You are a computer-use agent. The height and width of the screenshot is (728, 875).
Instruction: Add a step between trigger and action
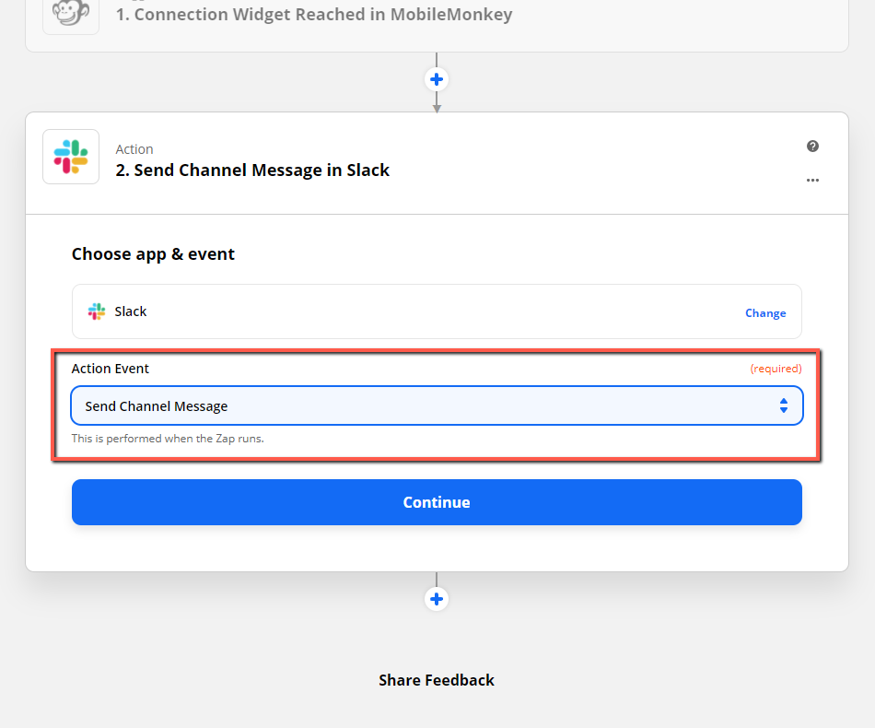click(x=437, y=79)
